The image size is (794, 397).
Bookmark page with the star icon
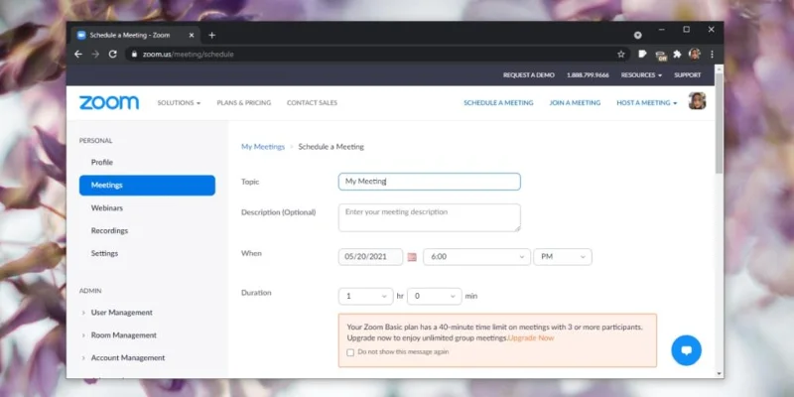click(621, 55)
